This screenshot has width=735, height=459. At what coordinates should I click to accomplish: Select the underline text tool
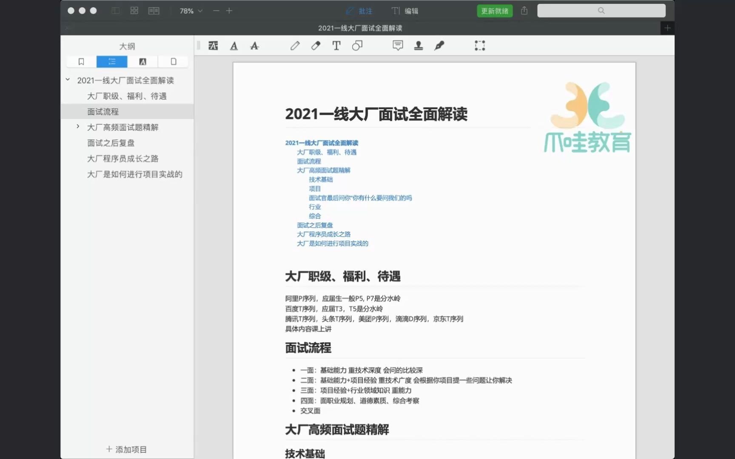[x=234, y=45]
